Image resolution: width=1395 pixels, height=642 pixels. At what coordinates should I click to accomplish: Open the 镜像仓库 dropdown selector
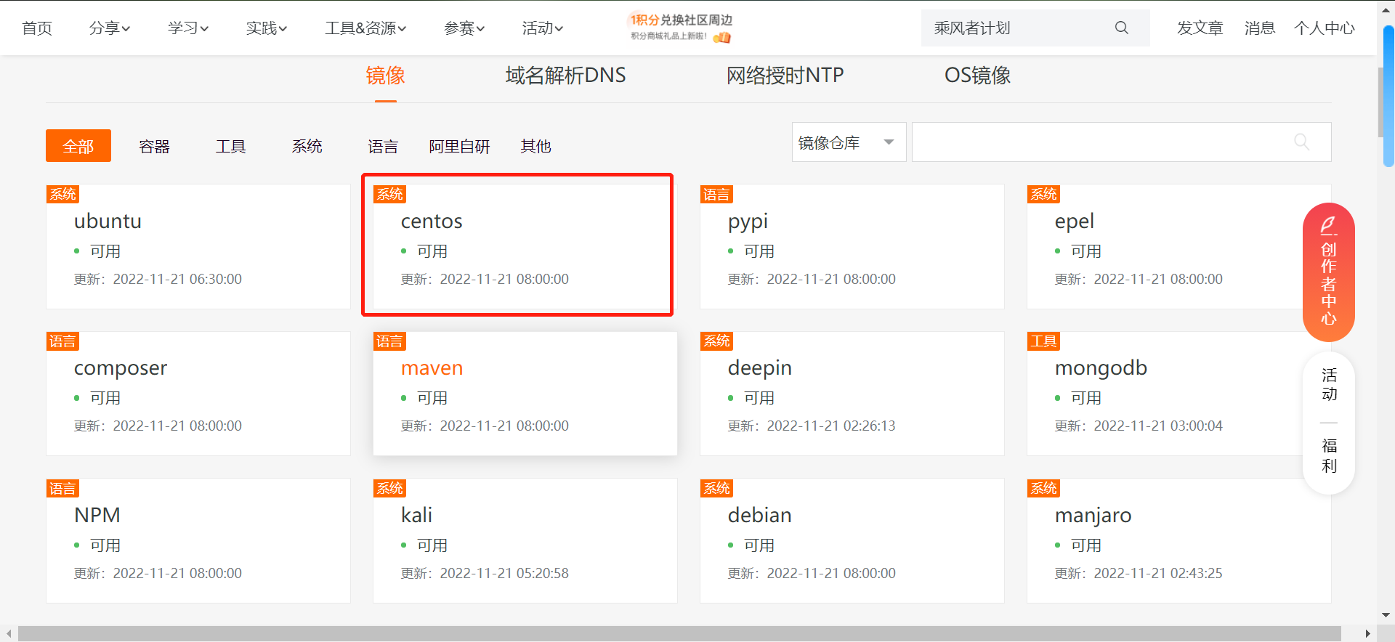[848, 142]
